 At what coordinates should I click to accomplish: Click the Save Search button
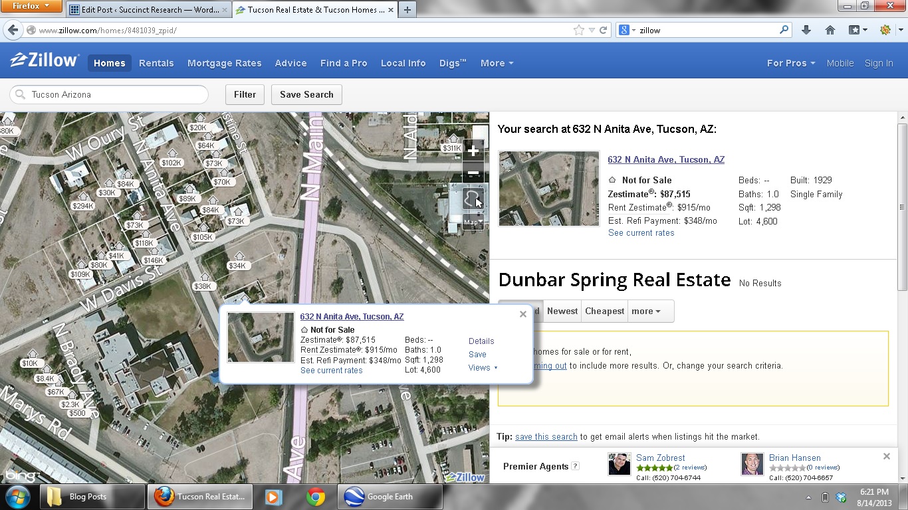coord(306,94)
